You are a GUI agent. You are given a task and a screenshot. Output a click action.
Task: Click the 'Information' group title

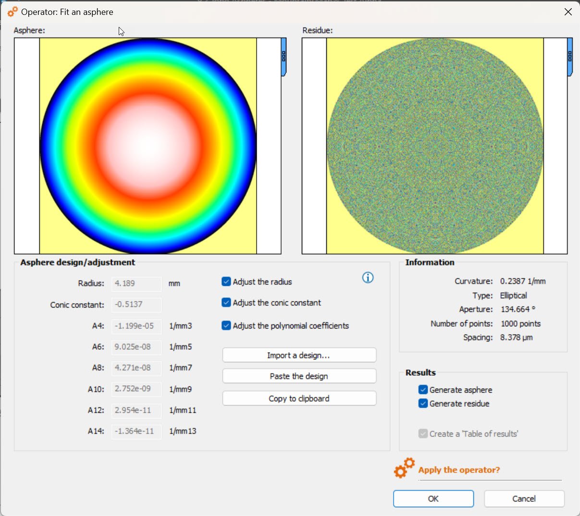click(x=430, y=262)
